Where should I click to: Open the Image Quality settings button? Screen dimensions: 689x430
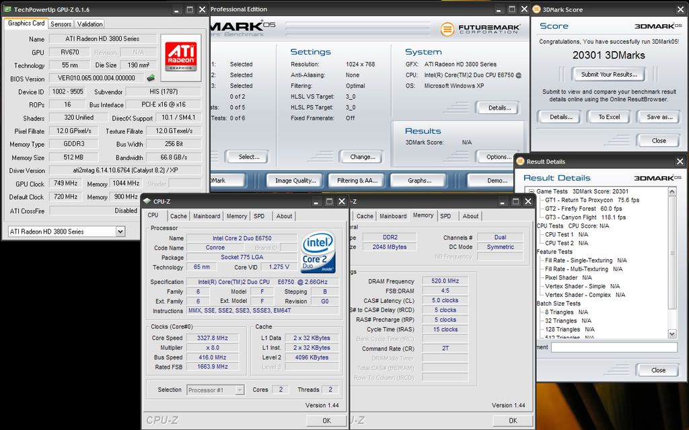(x=295, y=180)
